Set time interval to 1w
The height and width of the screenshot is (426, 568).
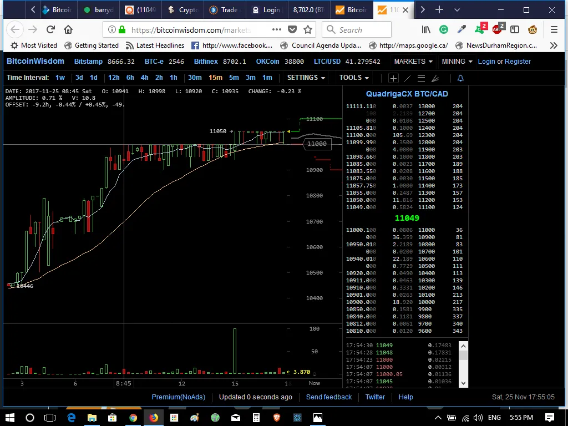60,78
